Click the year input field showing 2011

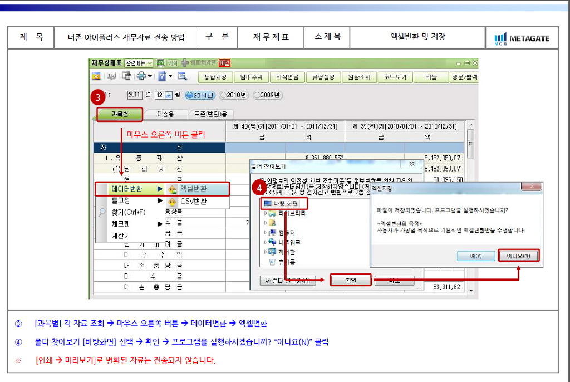pos(135,95)
